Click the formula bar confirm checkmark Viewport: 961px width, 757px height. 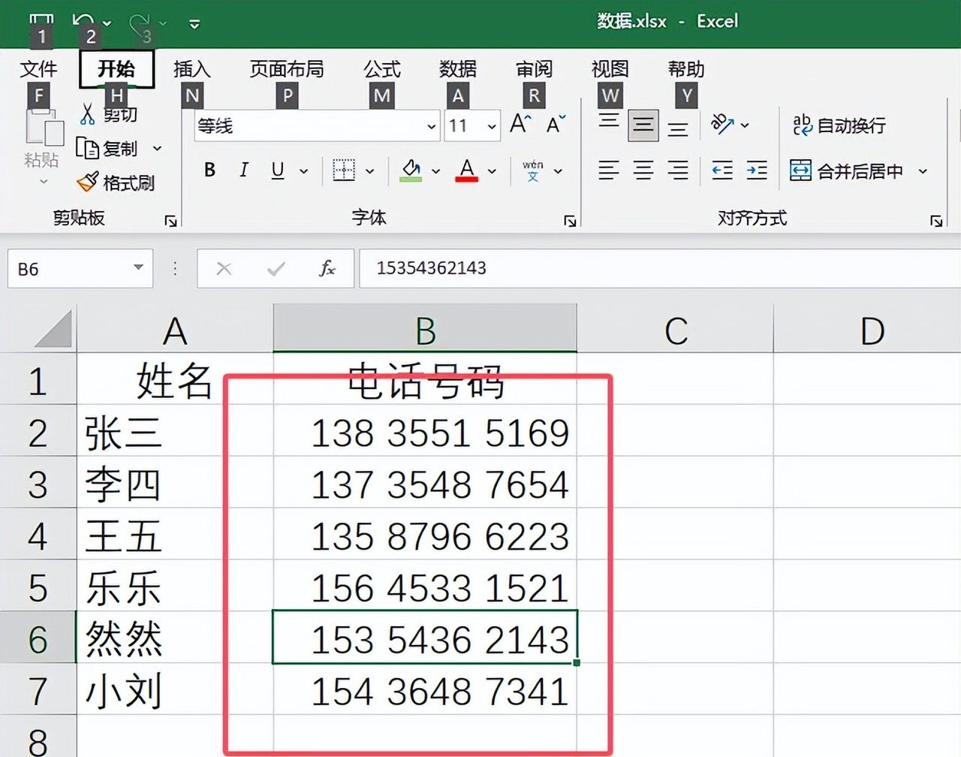tap(276, 268)
